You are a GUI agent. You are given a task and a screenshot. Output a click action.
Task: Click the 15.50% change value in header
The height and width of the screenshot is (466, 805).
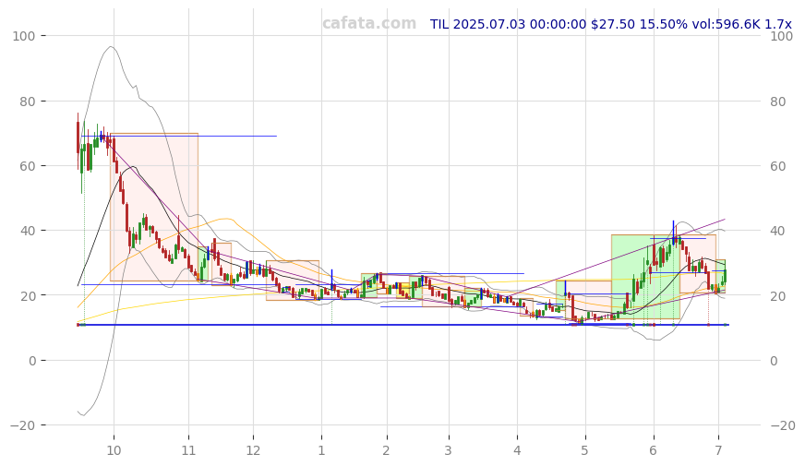click(664, 24)
